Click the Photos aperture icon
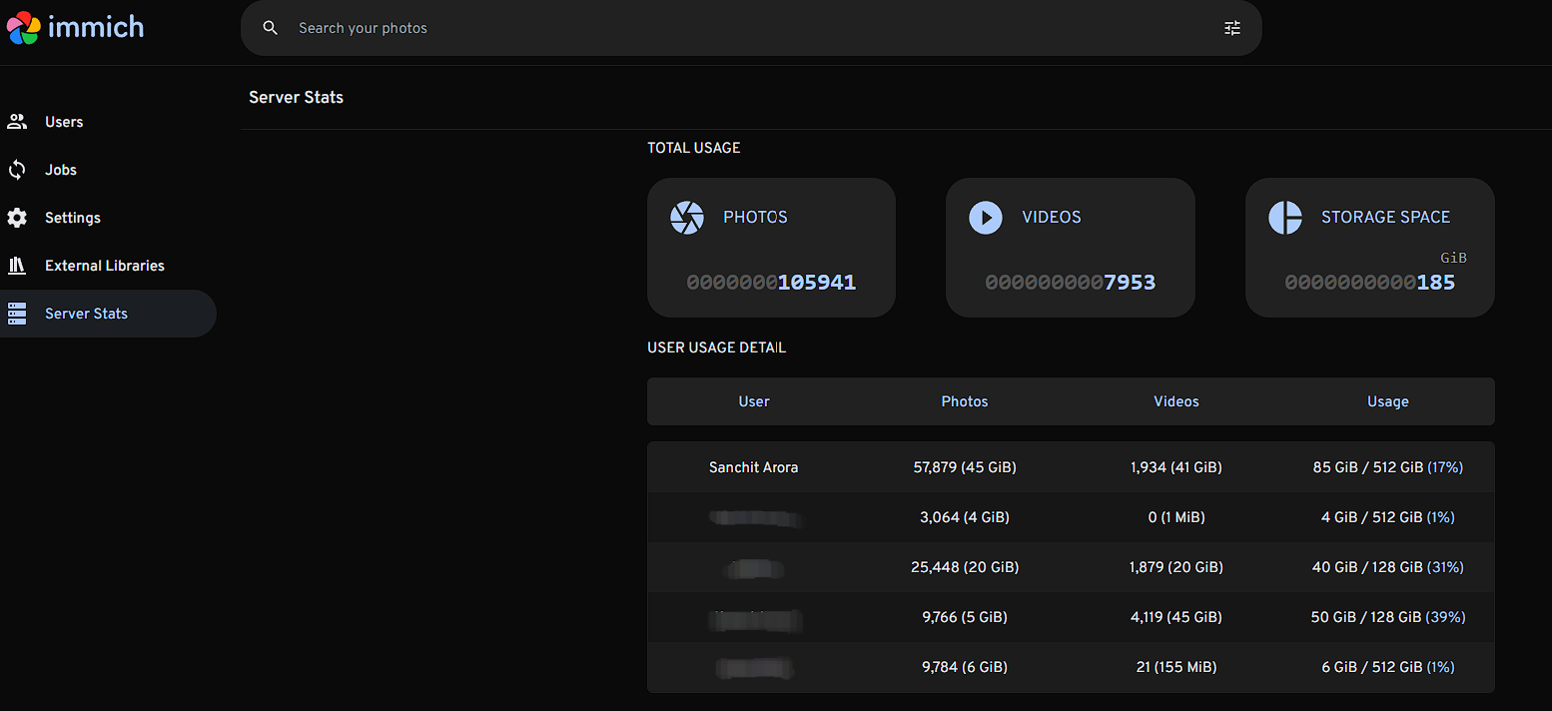This screenshot has height=711, width=1552. tap(687, 217)
